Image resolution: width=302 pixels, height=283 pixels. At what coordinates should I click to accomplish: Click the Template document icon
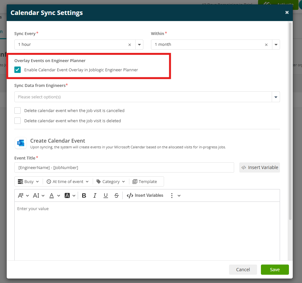(x=135, y=181)
